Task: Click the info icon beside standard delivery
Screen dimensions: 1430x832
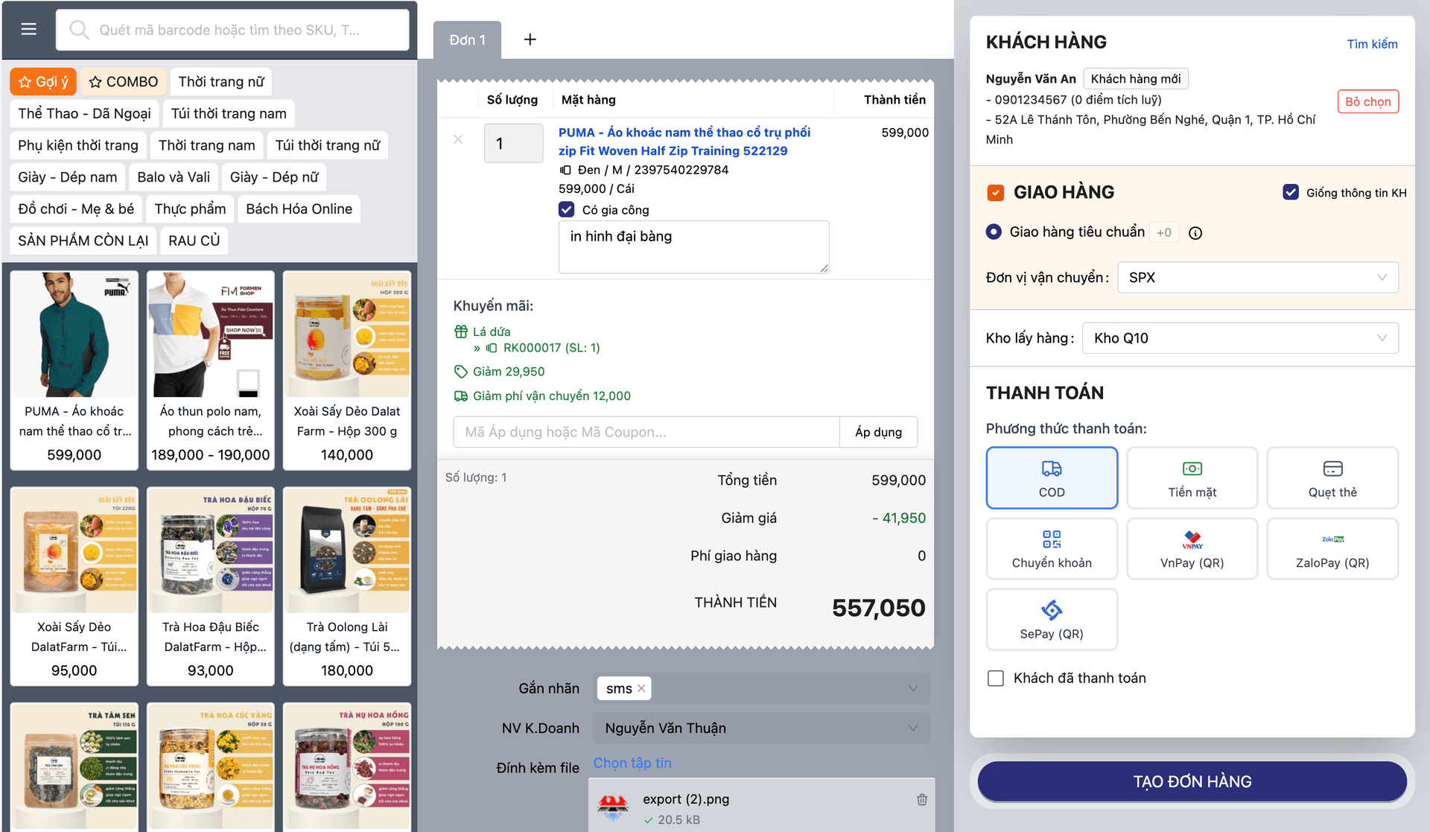Action: [1195, 233]
